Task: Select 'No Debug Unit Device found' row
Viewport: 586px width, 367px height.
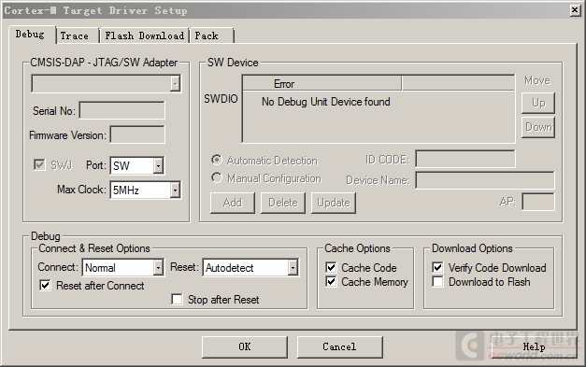Action: pyautogui.click(x=379, y=102)
